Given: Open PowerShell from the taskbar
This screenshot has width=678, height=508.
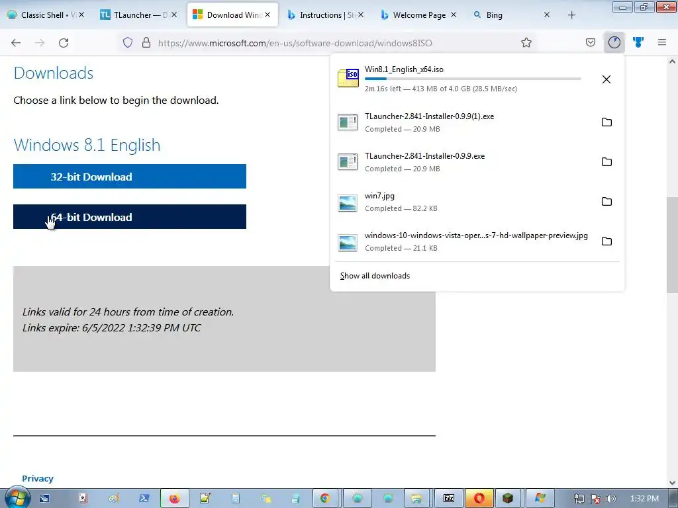Looking at the screenshot, I should (x=144, y=499).
